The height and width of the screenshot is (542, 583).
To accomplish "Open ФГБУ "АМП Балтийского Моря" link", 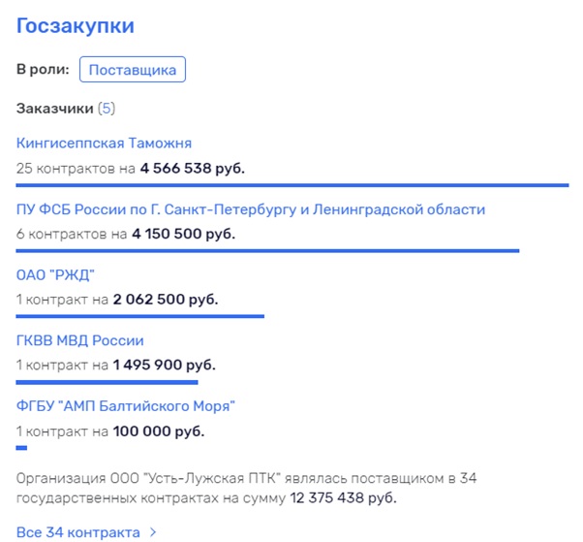I will [126, 406].
